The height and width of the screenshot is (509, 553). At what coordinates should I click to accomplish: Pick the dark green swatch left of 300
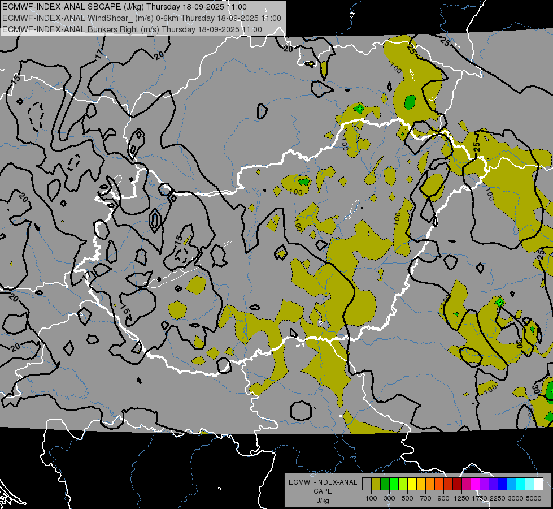385,484
